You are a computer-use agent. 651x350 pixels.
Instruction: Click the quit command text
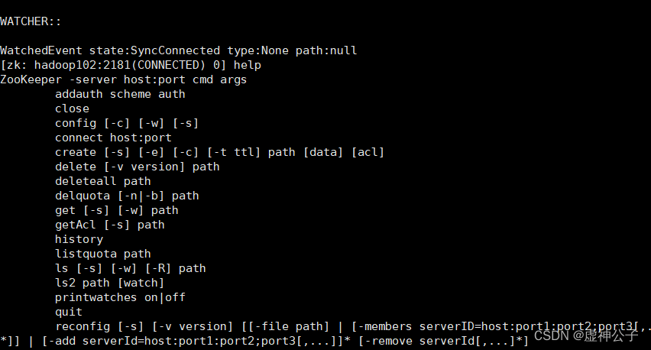[69, 313]
